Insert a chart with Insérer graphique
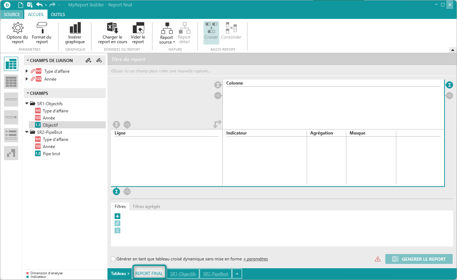This screenshot has height=280, width=457. pyautogui.click(x=75, y=33)
